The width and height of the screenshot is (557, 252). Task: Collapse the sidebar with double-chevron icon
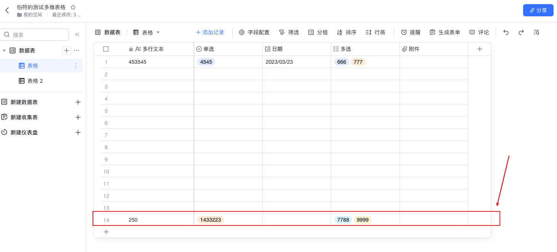[x=77, y=35]
